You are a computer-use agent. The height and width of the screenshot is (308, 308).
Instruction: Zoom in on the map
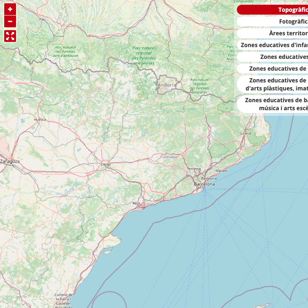[10, 9]
